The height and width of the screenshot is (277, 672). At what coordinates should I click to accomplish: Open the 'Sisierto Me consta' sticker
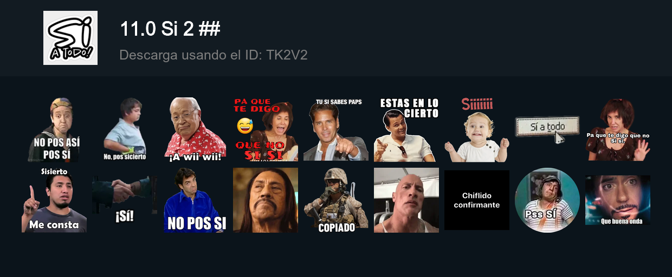click(54, 200)
